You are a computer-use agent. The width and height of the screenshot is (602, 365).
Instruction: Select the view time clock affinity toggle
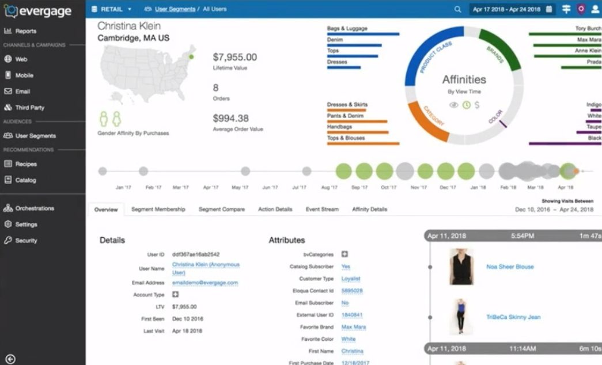click(x=466, y=105)
